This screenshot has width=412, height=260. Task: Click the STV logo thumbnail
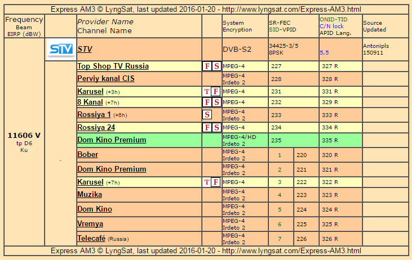[x=61, y=50]
